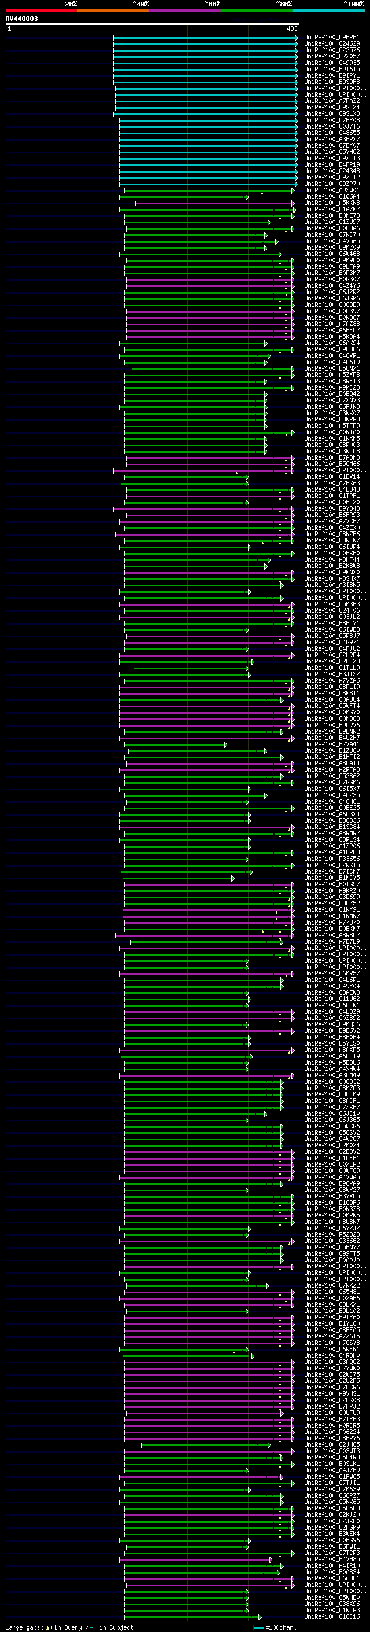
Task: Click hit label UniRef100_B4FP19
Action: pyautogui.click(x=332, y=165)
